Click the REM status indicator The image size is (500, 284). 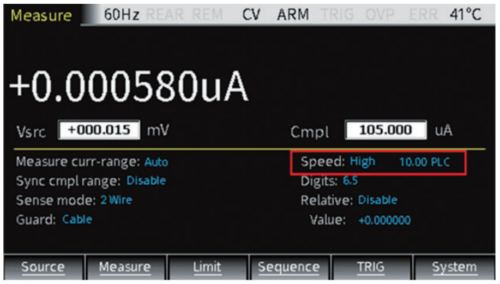[208, 15]
